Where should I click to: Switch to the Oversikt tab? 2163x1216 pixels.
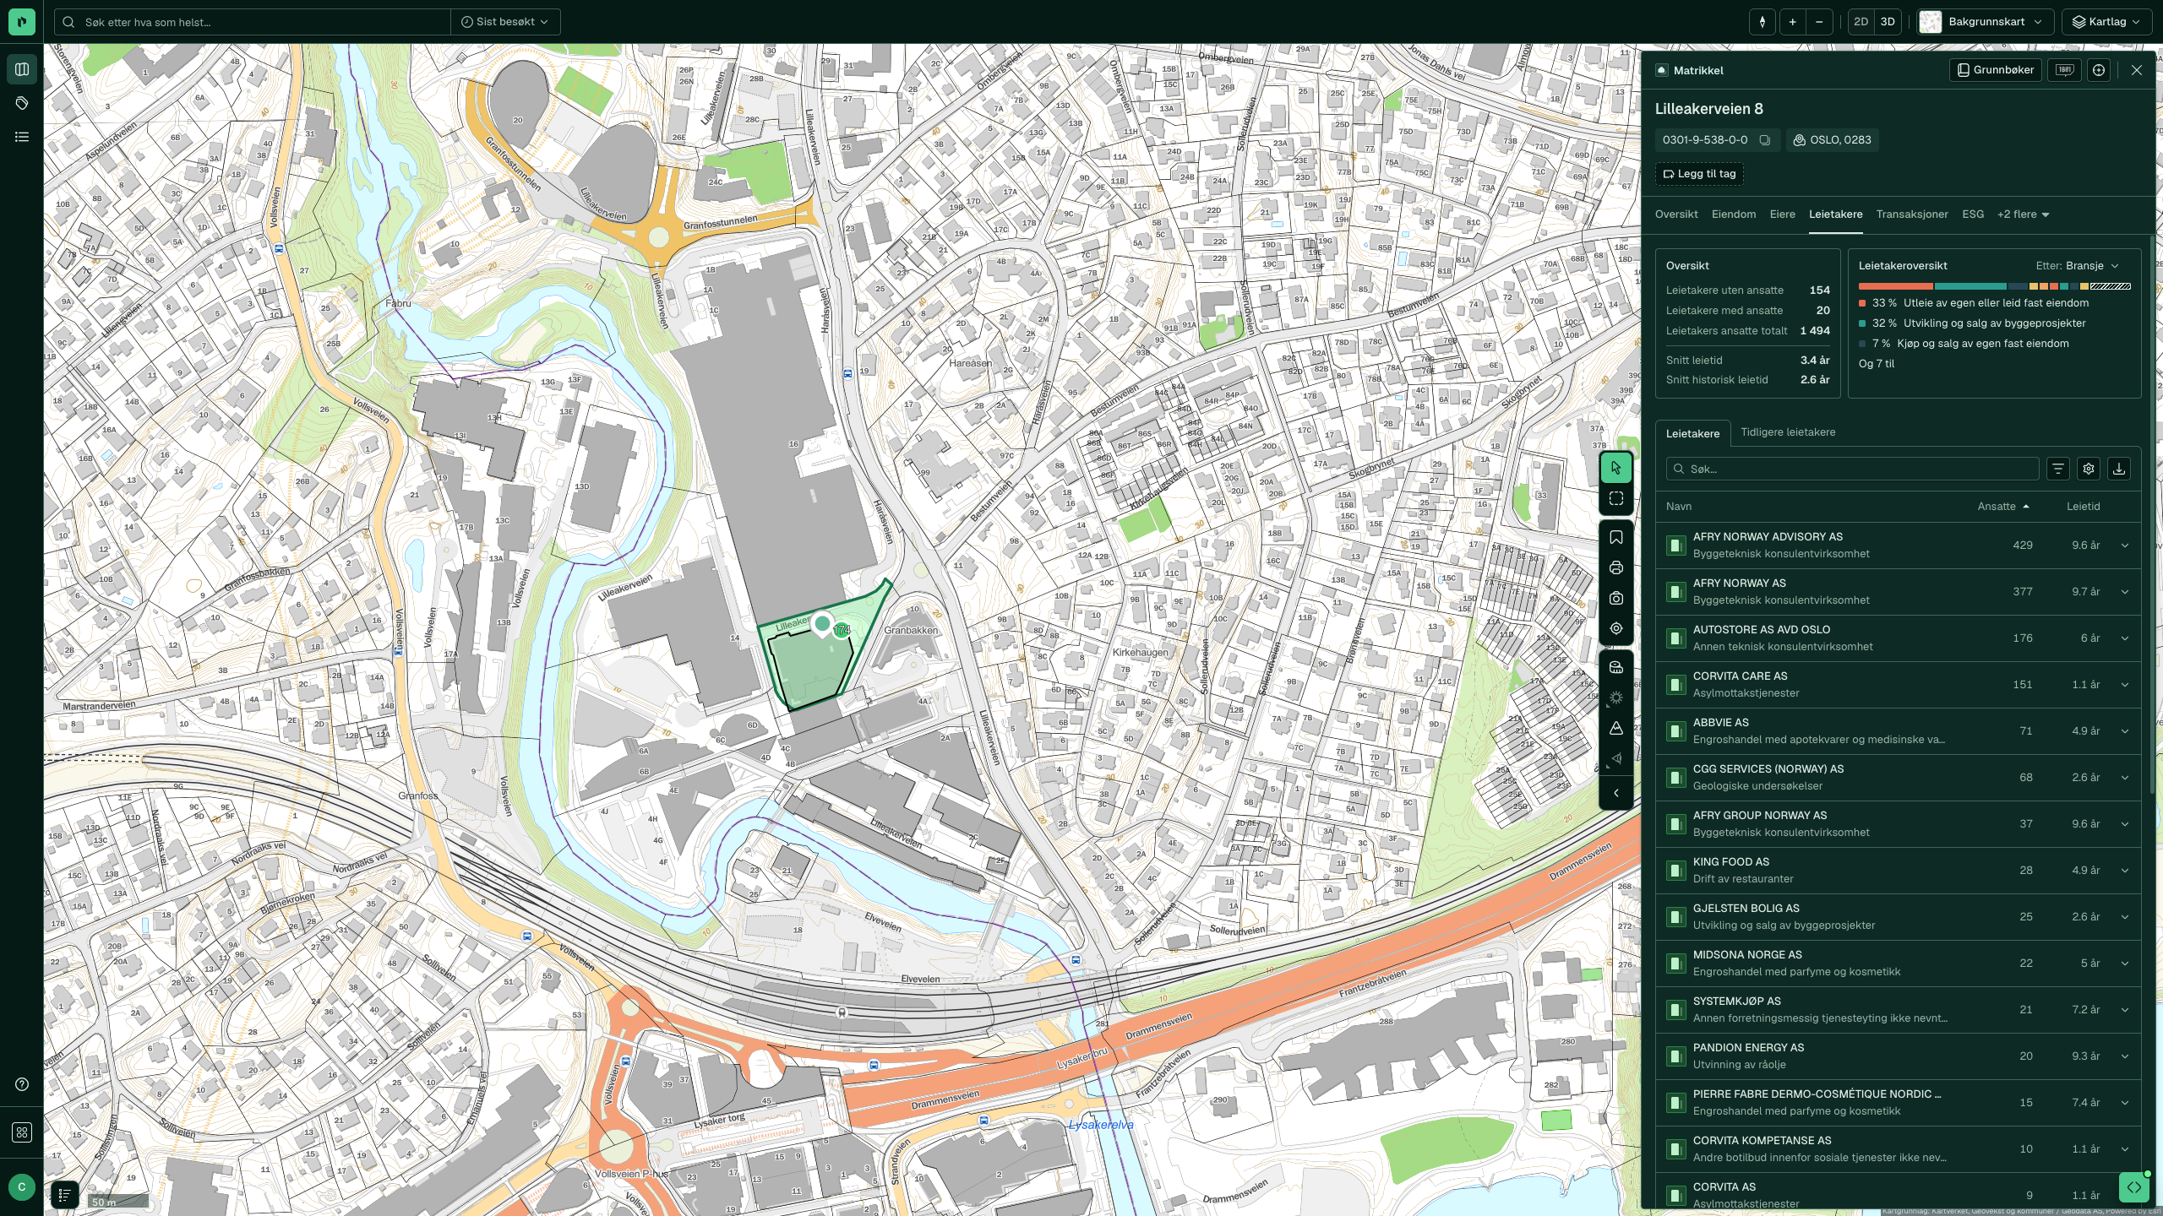pos(1675,214)
